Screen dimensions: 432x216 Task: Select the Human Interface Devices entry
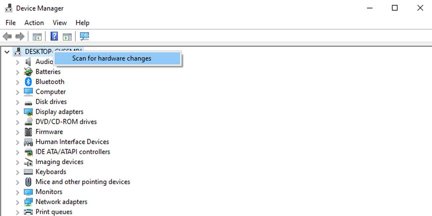tap(72, 141)
